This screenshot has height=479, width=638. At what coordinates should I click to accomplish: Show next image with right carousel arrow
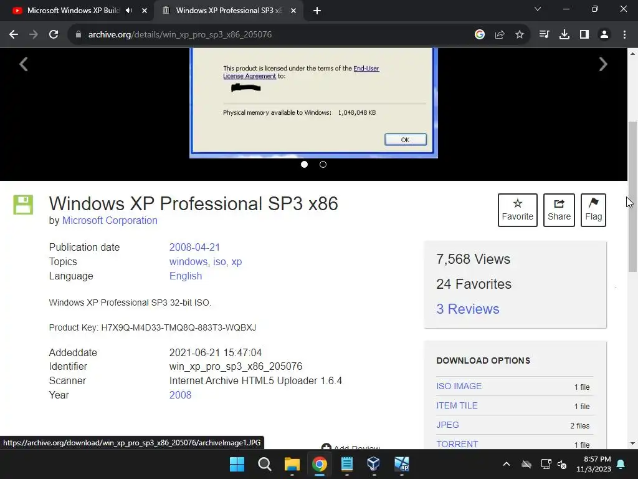click(603, 64)
